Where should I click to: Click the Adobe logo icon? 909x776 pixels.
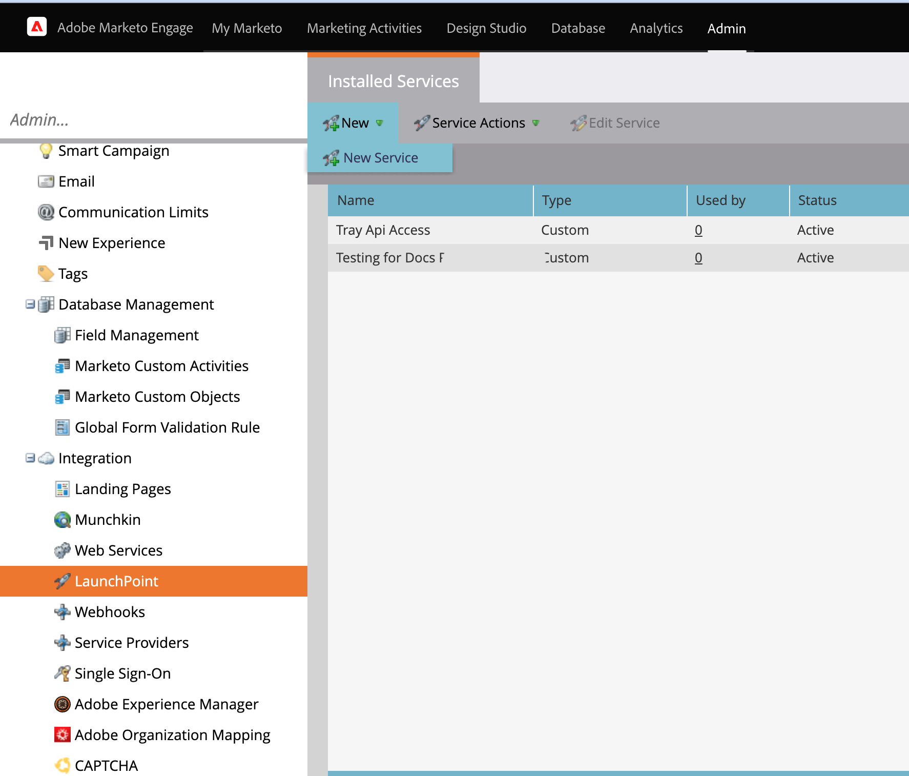click(37, 27)
